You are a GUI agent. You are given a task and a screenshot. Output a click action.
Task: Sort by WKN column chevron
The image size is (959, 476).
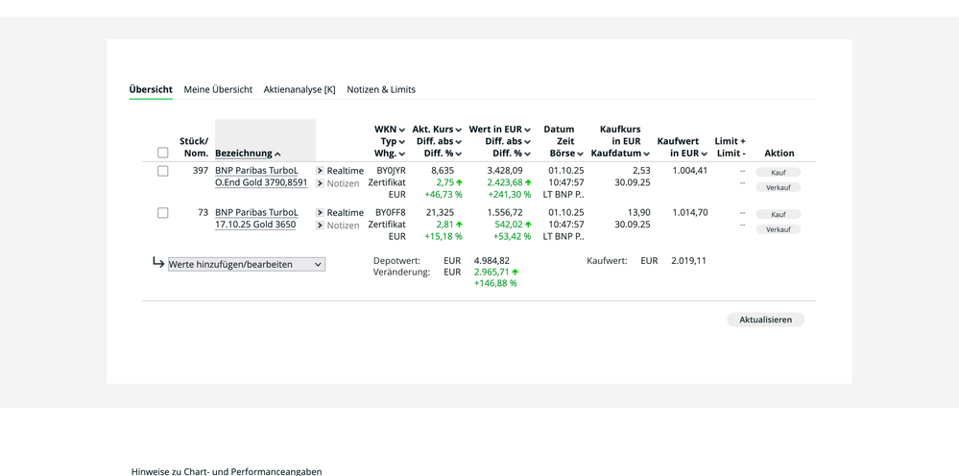402,130
